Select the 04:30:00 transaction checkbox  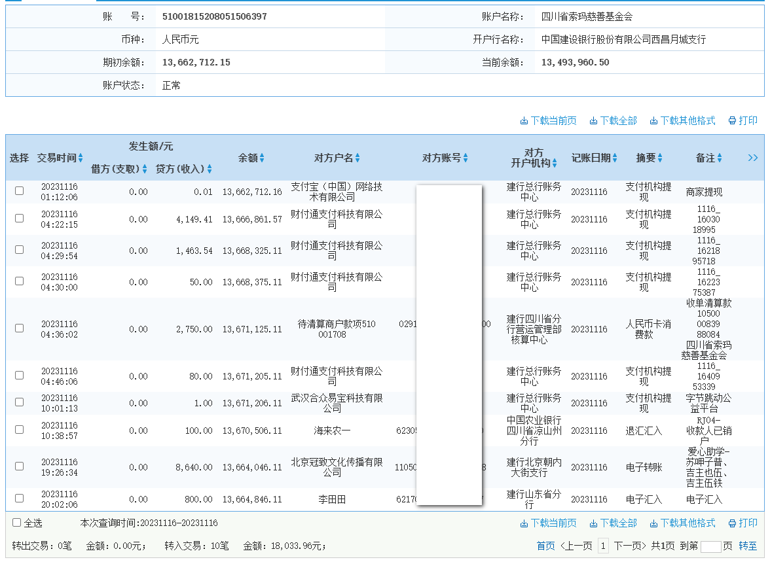(x=19, y=281)
